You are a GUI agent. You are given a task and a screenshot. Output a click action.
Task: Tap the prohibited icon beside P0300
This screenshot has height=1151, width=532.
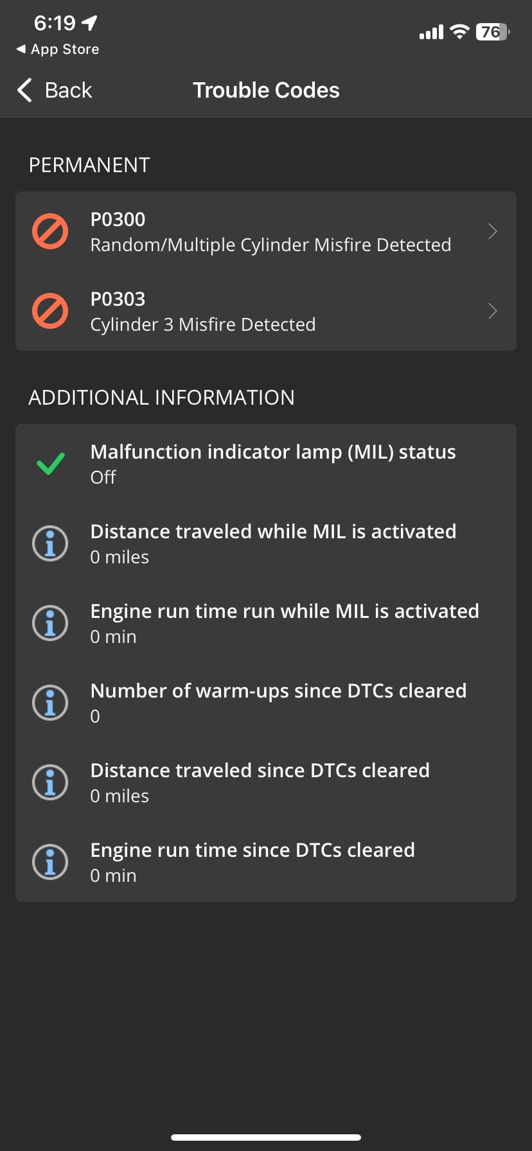[50, 231]
